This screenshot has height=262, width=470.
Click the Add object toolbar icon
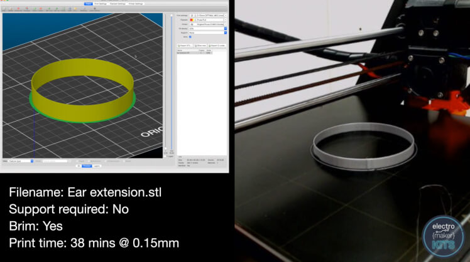[4, 9]
